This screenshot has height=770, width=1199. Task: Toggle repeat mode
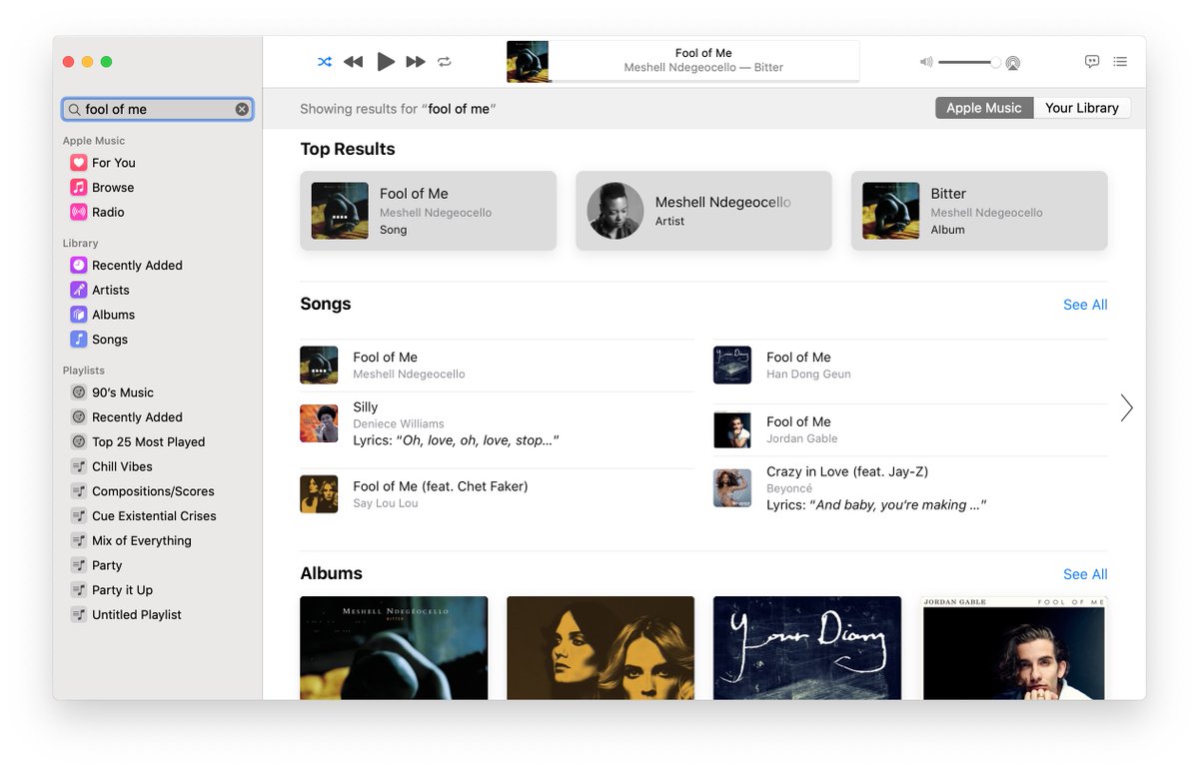point(445,62)
